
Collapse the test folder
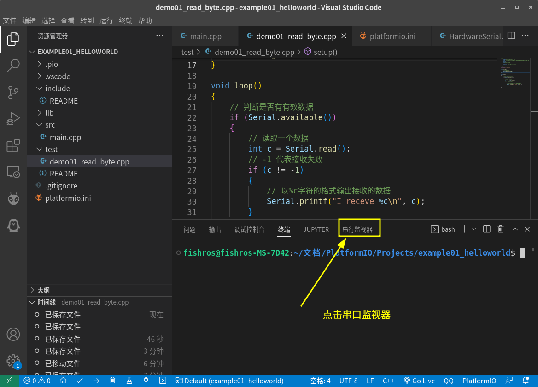click(51, 149)
